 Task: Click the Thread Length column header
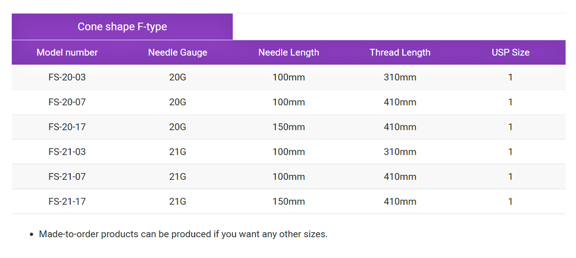click(x=400, y=52)
